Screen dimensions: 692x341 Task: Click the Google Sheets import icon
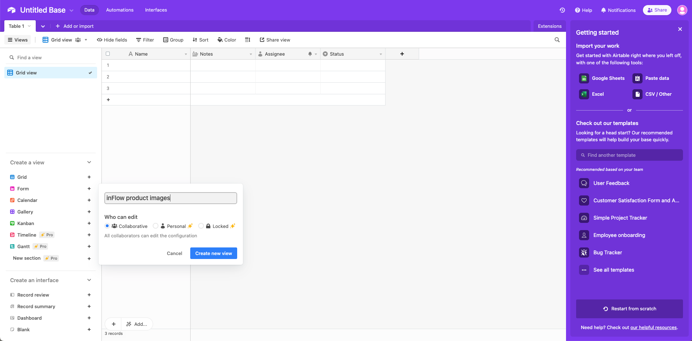[x=584, y=78]
